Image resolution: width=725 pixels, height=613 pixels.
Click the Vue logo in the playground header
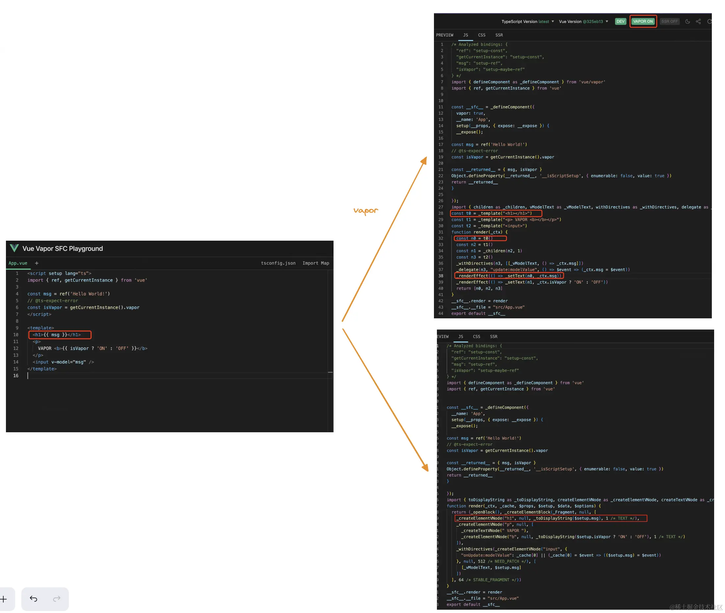point(14,248)
